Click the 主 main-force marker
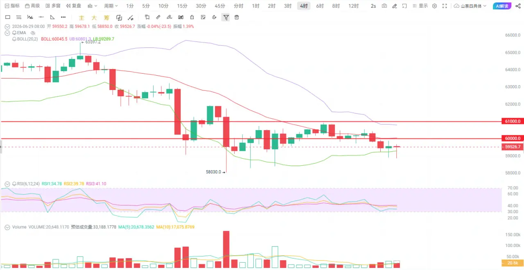524x270 pixels. [81, 18]
